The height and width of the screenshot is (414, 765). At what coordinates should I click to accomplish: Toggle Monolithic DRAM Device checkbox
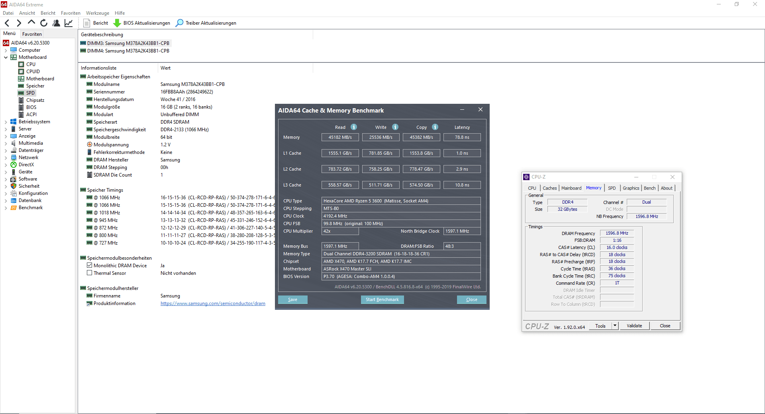pyautogui.click(x=90, y=265)
